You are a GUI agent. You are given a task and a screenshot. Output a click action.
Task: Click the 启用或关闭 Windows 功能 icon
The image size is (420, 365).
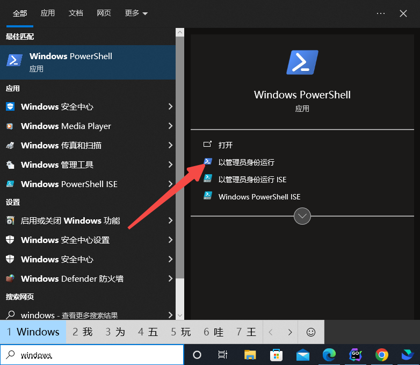pyautogui.click(x=10, y=220)
